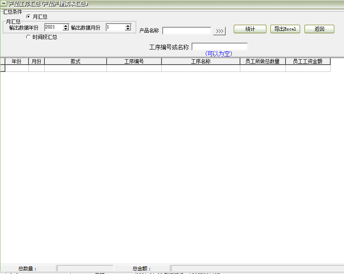The height and width of the screenshot is (274, 344).
Task: Click the 款式 column header
Action: [x=76, y=61]
